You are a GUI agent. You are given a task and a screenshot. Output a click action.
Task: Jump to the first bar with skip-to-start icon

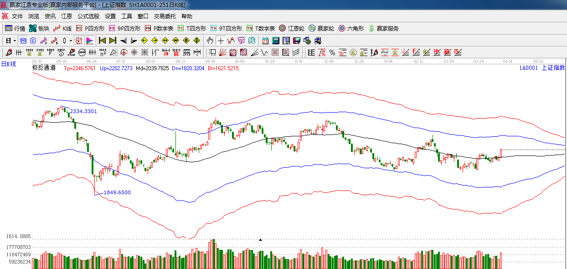coord(102,41)
